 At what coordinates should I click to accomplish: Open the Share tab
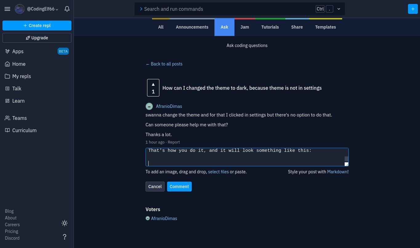click(x=297, y=27)
